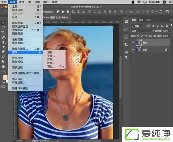Screen dimensions: 173x142
Task: Select the 图层 1 layer thumbnail
Action: point(139,43)
